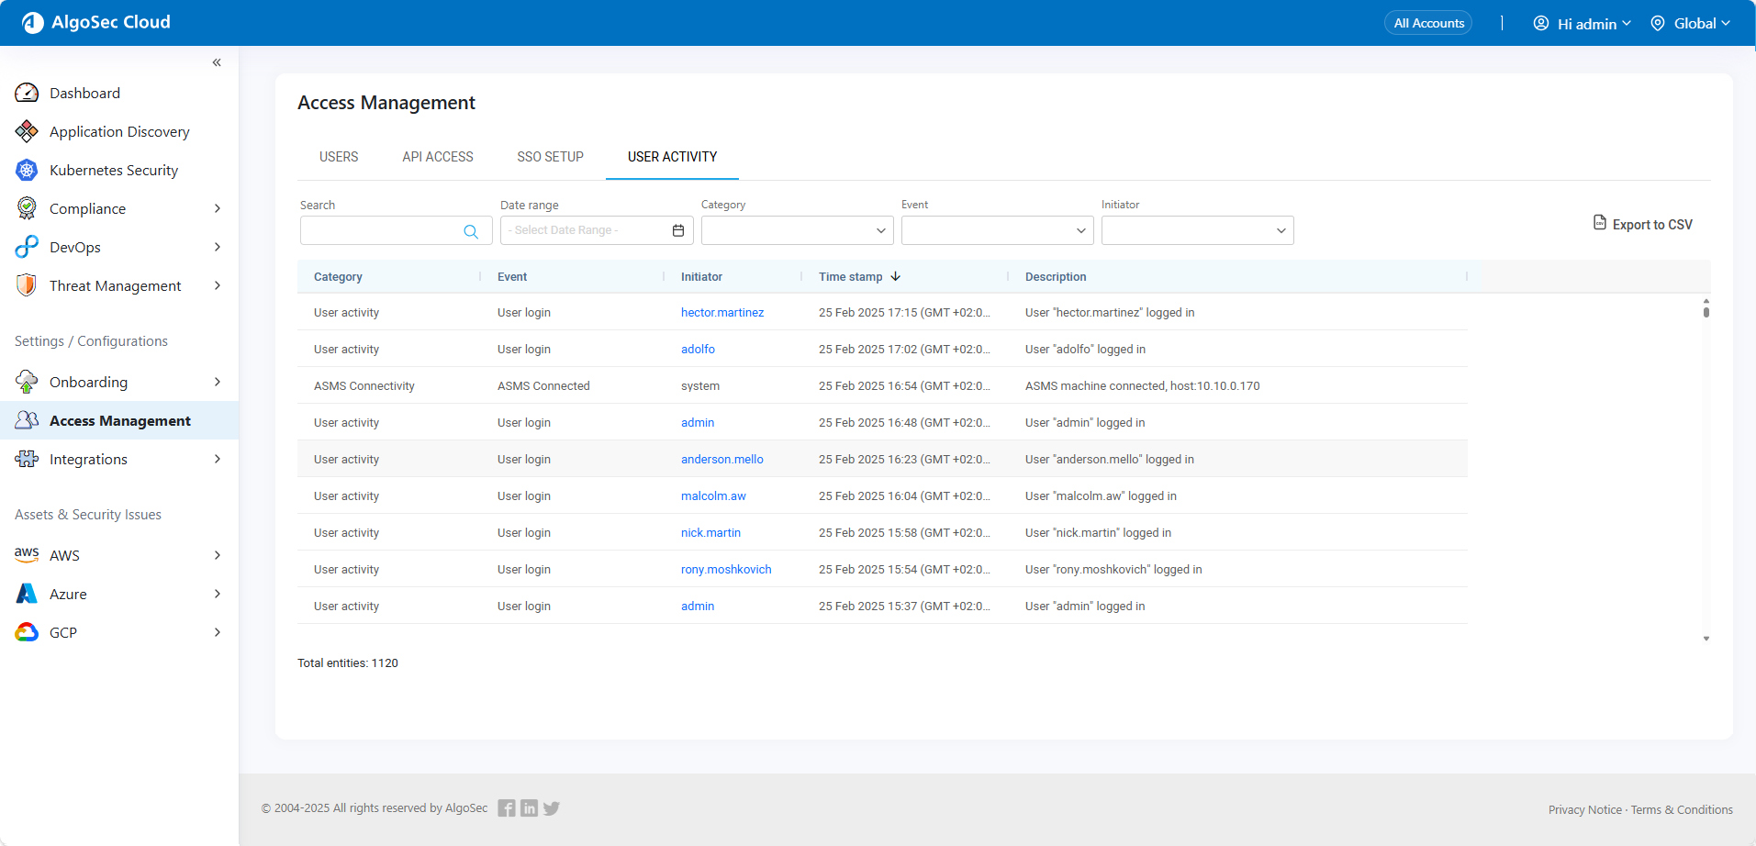Click the scrollbar down arrow
Screen dimensions: 1756x846
click(x=1706, y=639)
